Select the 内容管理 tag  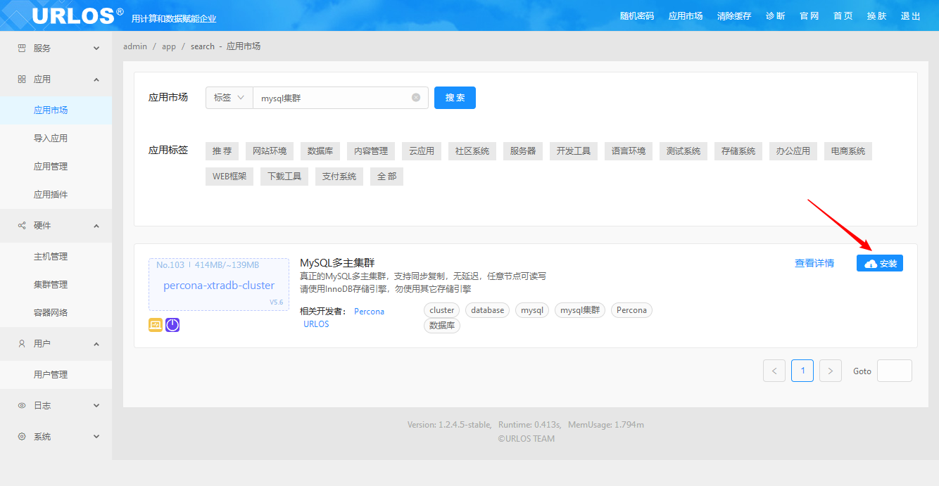tap(371, 151)
